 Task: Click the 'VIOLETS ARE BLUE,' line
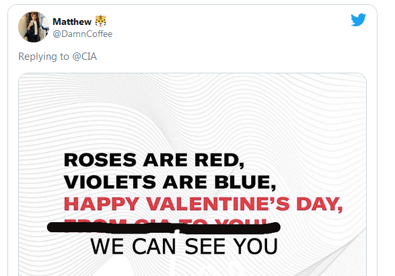click(170, 182)
